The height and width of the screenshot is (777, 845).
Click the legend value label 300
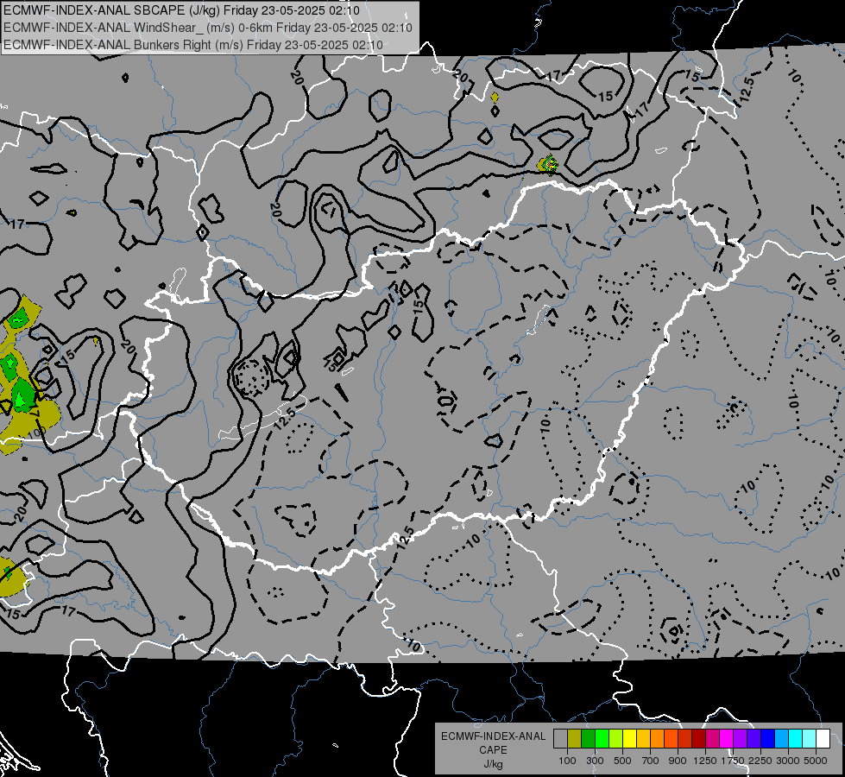tap(595, 761)
